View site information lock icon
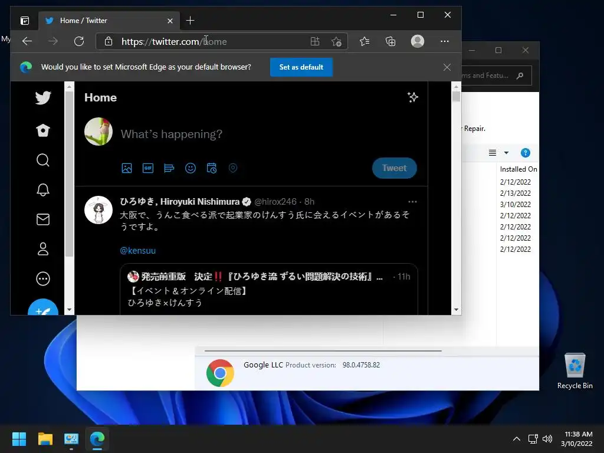 click(109, 41)
